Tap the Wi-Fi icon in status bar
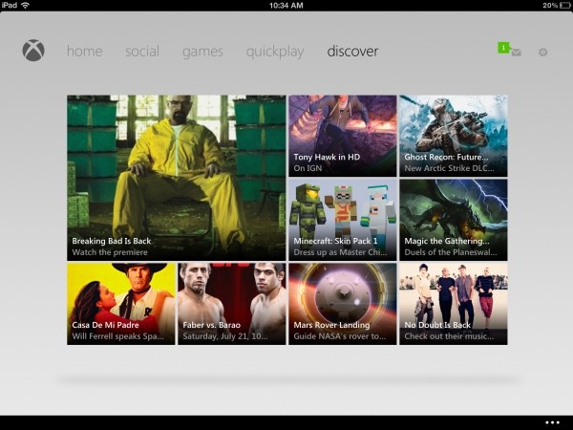 tap(25, 5)
